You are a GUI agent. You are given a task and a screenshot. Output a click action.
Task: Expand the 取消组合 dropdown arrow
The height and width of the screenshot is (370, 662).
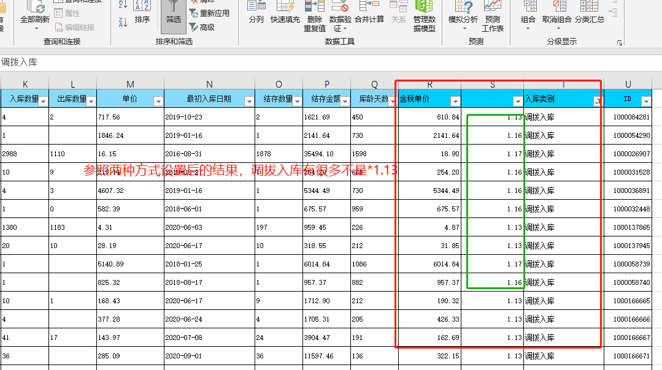(558, 29)
